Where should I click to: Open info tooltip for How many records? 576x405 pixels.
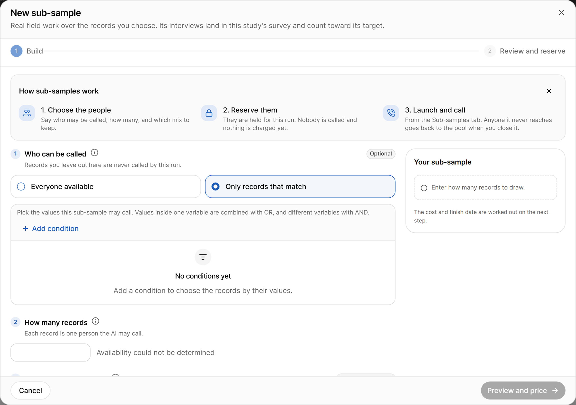coord(95,321)
